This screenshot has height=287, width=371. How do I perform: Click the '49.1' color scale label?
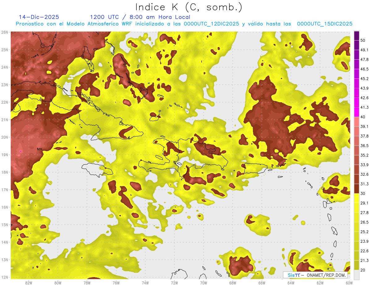(365, 50)
